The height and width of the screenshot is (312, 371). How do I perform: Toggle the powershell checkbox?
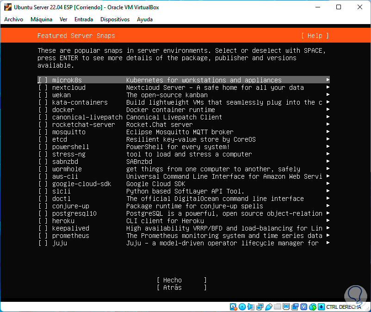point(43,147)
